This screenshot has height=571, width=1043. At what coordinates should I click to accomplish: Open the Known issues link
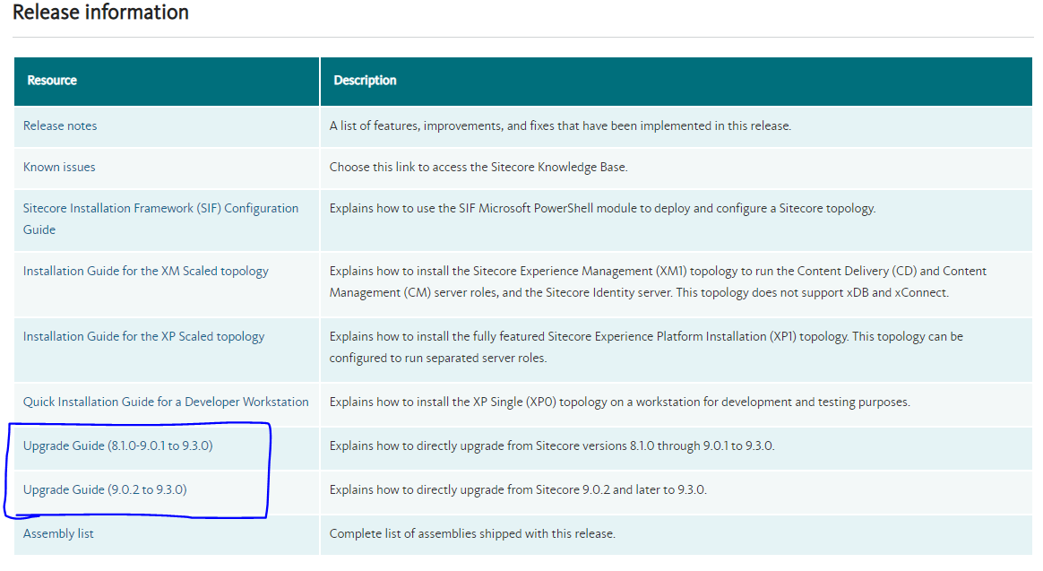point(59,167)
